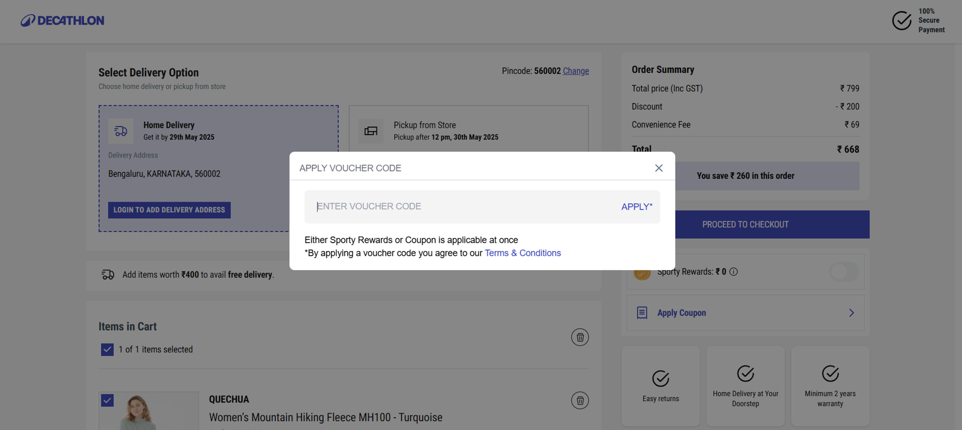The height and width of the screenshot is (430, 962).
Task: Change the pincode 560002
Action: (575, 71)
